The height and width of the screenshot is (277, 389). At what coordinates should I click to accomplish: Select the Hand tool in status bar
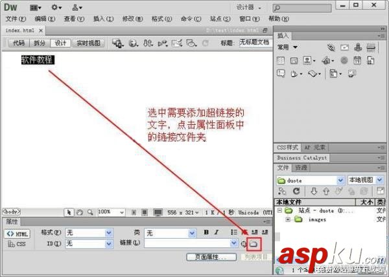pyautogui.click(x=79, y=212)
